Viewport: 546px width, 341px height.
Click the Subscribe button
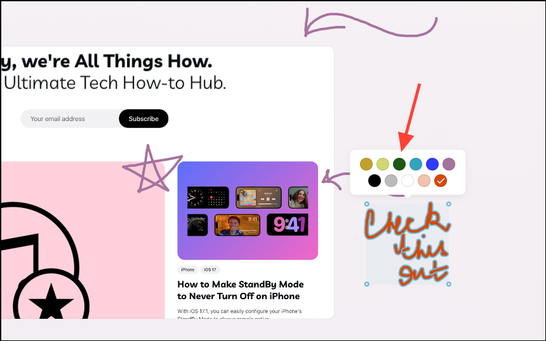pyautogui.click(x=143, y=119)
